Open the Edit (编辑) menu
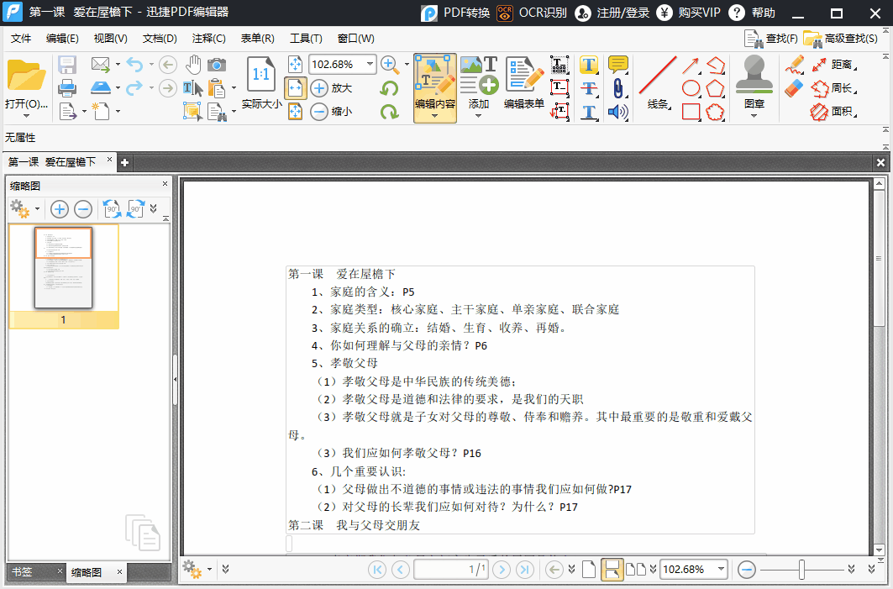The width and height of the screenshot is (893, 589). pos(62,38)
